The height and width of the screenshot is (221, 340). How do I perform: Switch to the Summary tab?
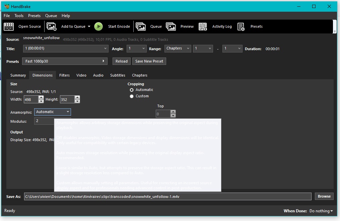coord(18,75)
